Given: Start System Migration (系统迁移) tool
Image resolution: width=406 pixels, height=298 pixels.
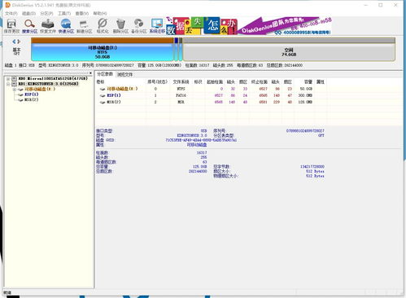Looking at the screenshot, I should pos(157,26).
